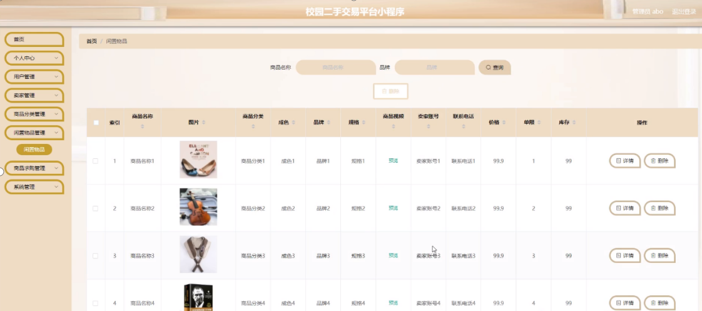Collapse 闲置物品管理 sidebar menu

pyautogui.click(x=34, y=133)
